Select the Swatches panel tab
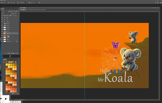162x103 pixels. (5, 60)
